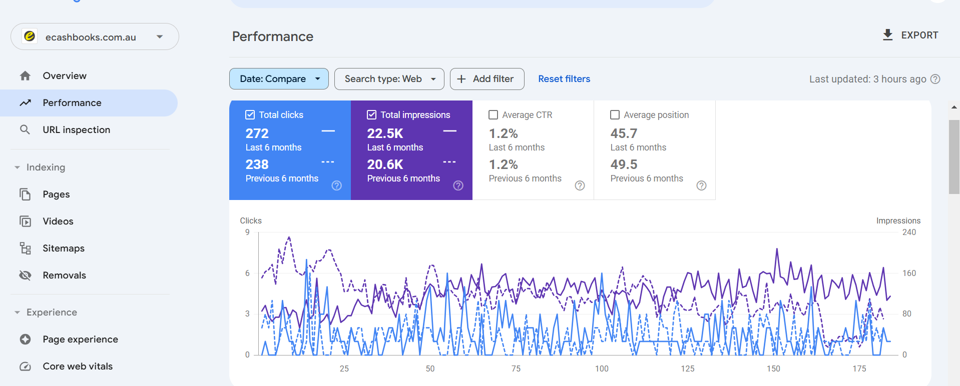Click help icon next to Last updated
Screen dimensions: 960x386
coord(935,79)
